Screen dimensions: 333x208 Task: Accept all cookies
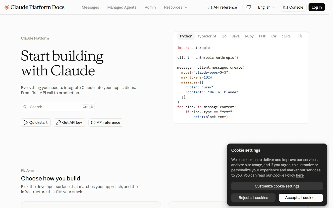pos(301,198)
